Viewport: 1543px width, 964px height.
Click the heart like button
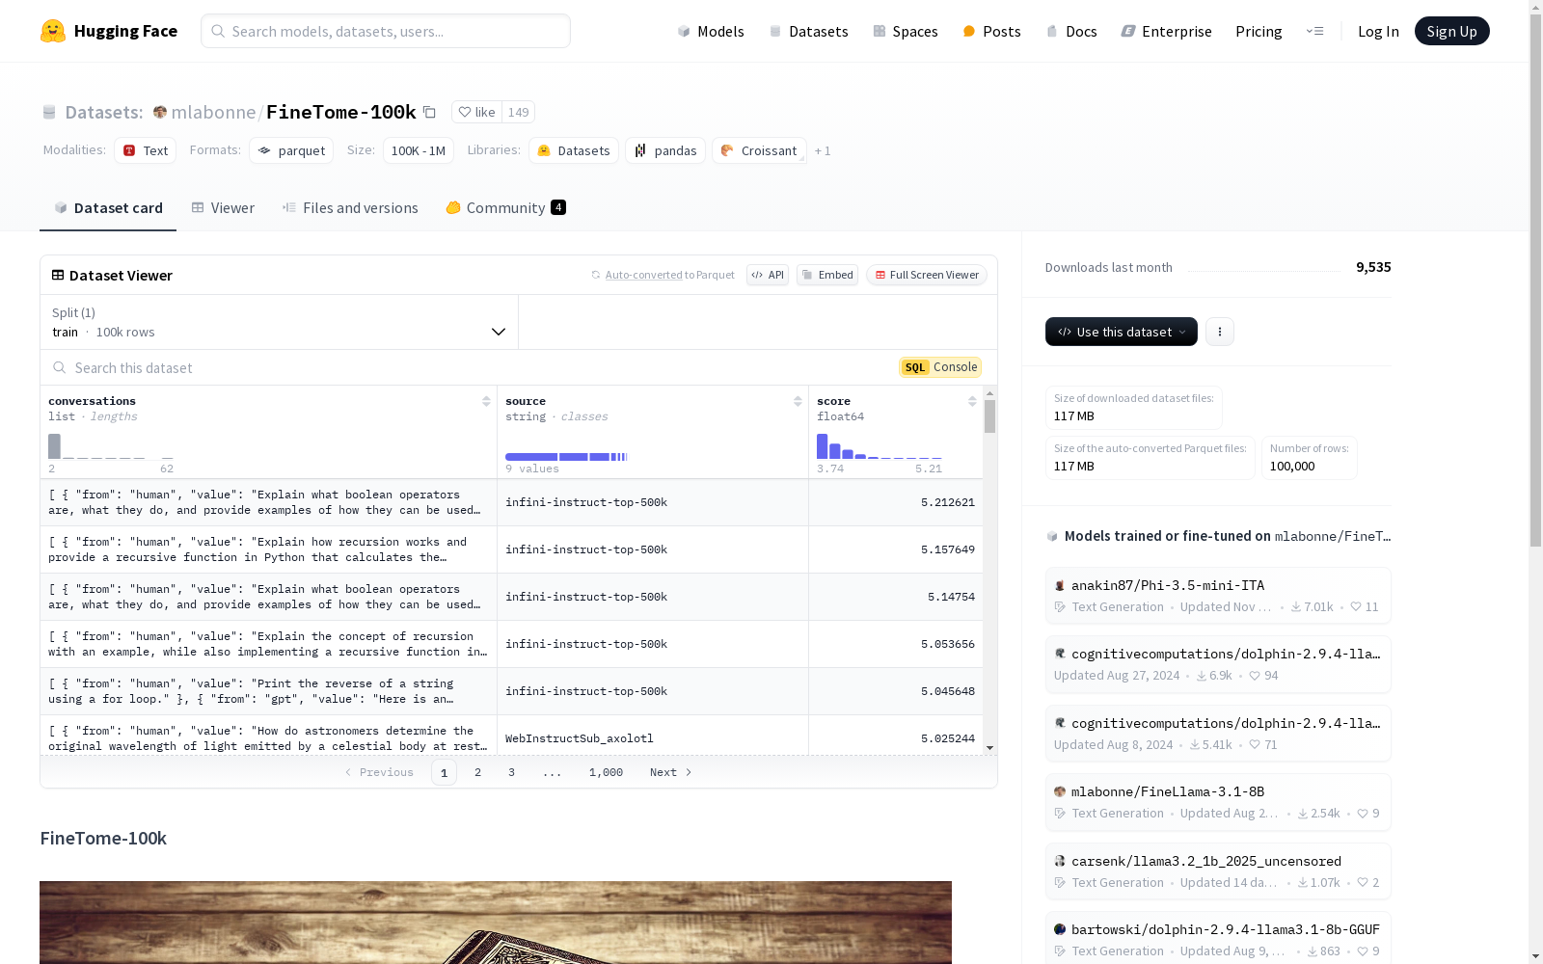[476, 112]
